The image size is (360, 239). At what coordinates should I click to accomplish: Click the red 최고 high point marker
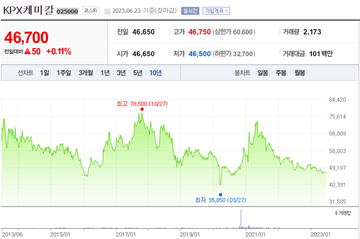tap(142, 109)
